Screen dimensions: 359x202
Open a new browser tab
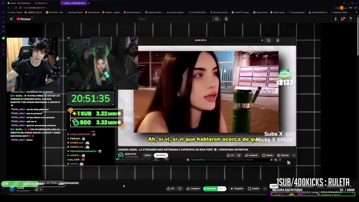click(89, 3)
